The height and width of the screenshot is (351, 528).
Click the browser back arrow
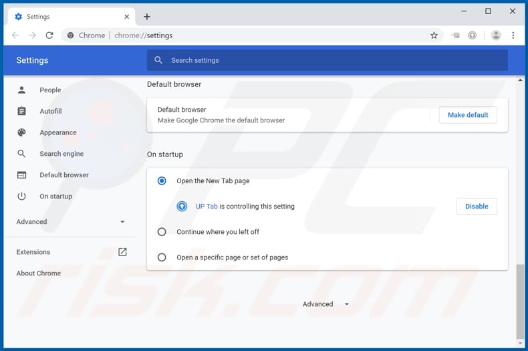[x=15, y=35]
